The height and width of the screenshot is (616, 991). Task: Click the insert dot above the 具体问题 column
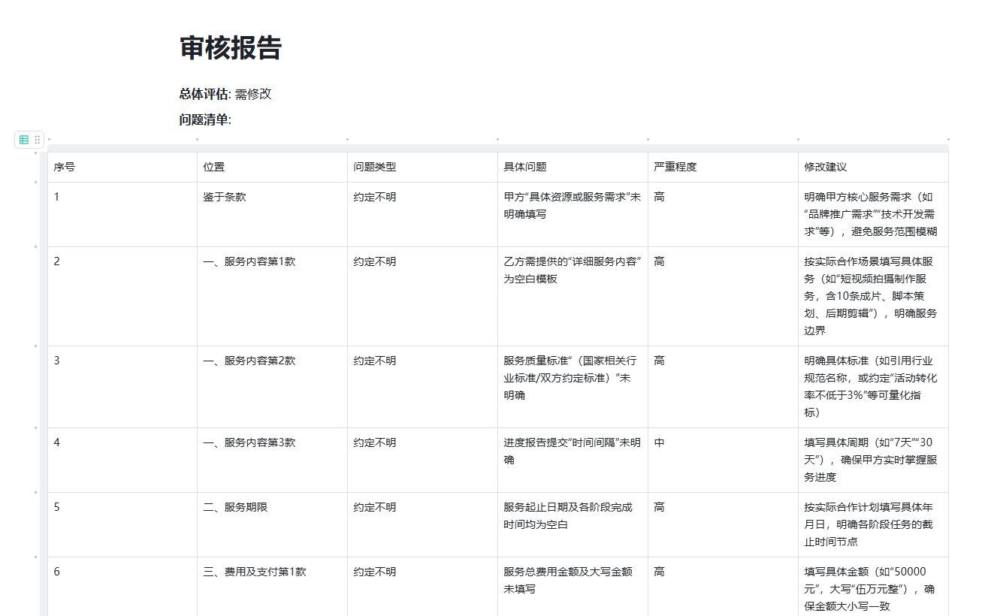click(x=498, y=139)
